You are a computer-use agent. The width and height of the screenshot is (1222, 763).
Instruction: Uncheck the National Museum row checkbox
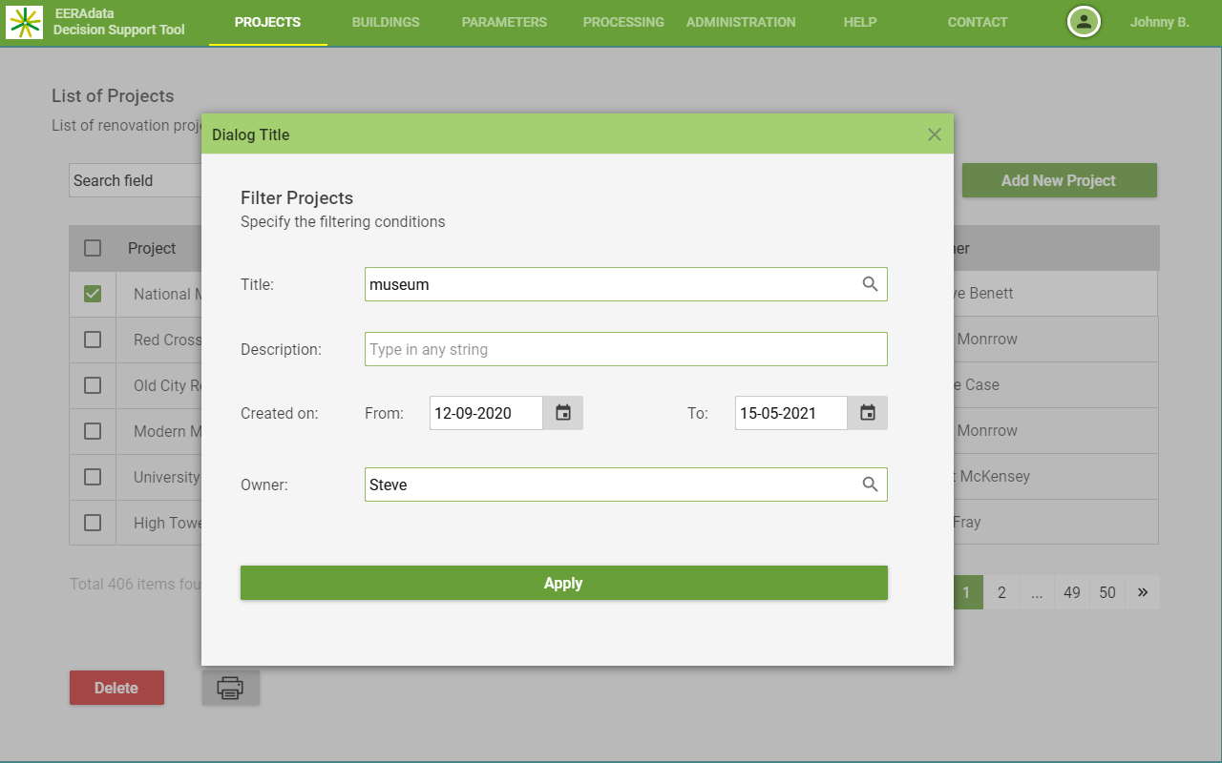(x=93, y=294)
